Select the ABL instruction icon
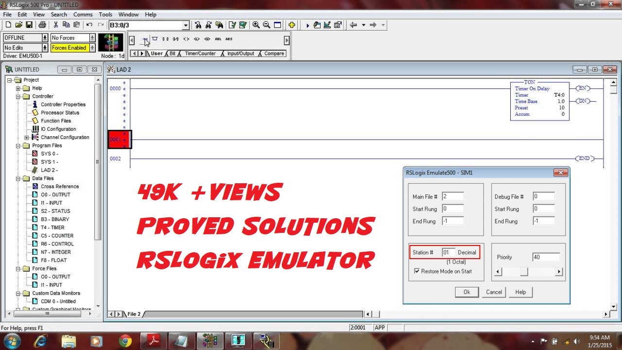 (218, 39)
